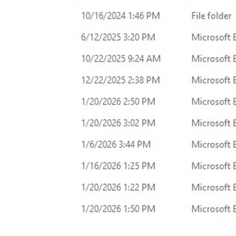
Task: Select the file modified 1/20/2026 1:22 PM
Action: (x=118, y=187)
